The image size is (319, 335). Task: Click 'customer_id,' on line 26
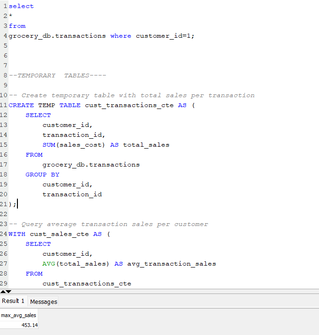67,254
